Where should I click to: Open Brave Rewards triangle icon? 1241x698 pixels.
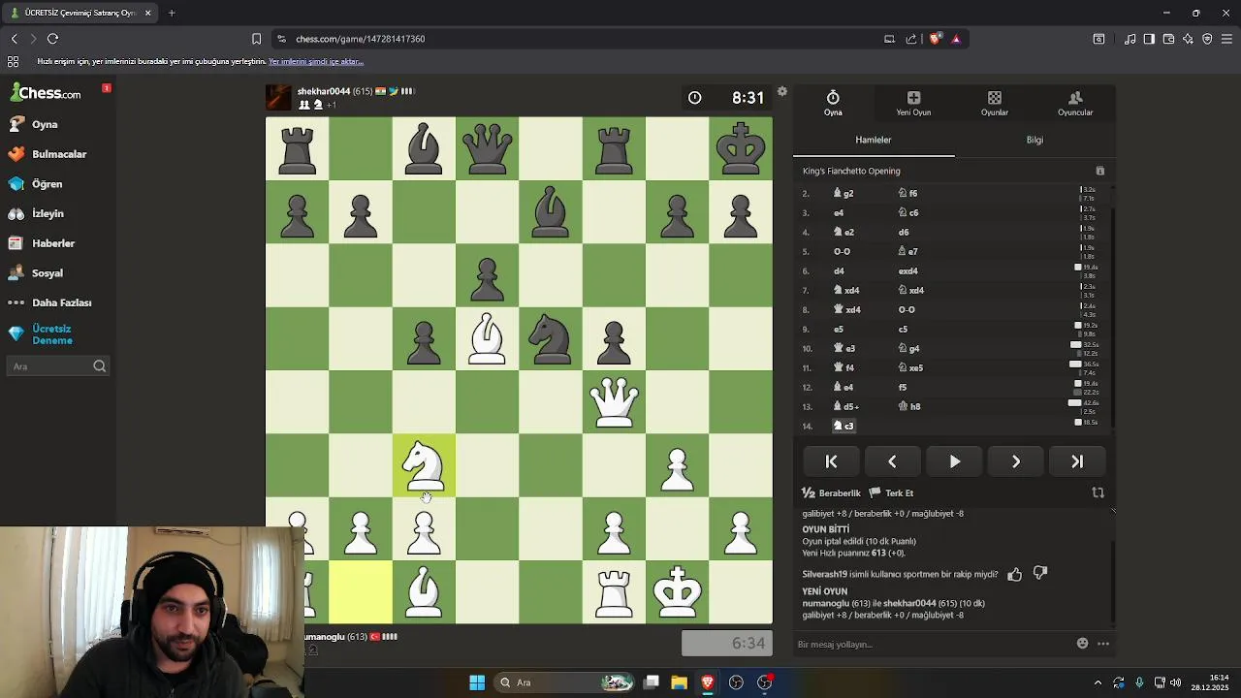956,39
